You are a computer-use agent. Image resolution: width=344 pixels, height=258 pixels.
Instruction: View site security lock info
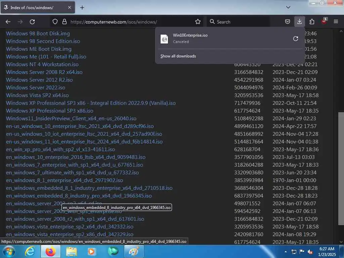(64, 22)
